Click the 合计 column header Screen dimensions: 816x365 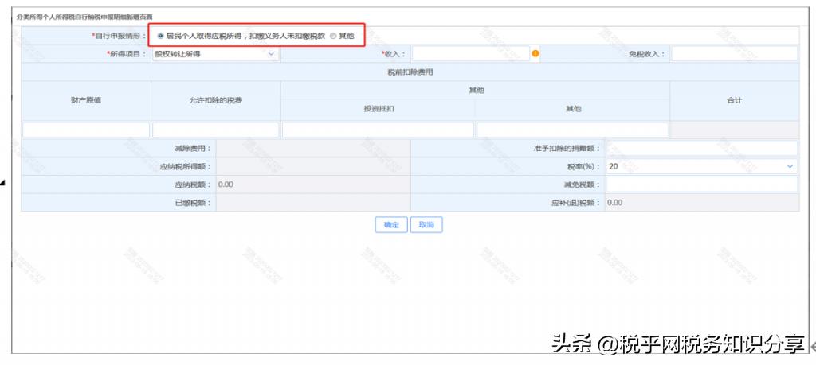[x=734, y=100]
